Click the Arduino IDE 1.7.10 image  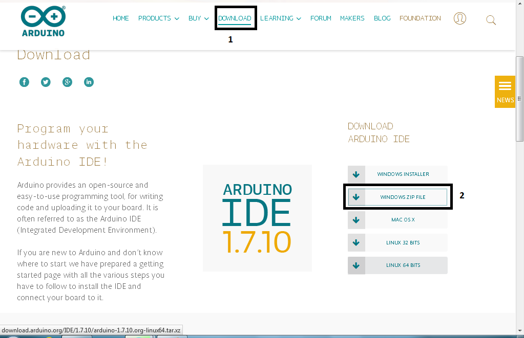pyautogui.click(x=257, y=218)
